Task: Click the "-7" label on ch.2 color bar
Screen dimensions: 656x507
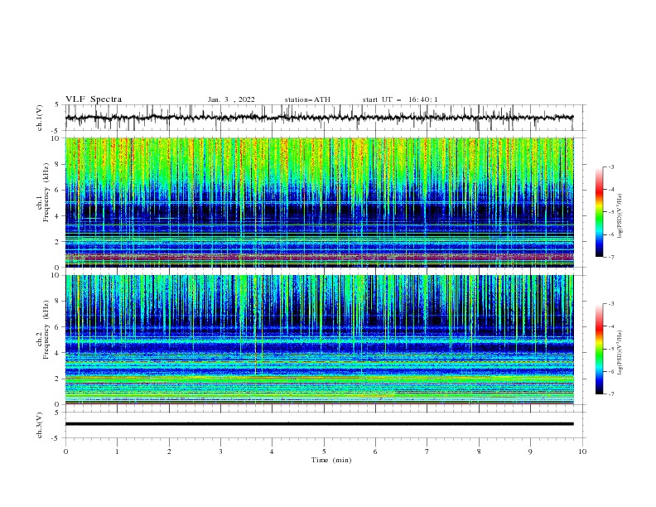Action: pyautogui.click(x=611, y=394)
